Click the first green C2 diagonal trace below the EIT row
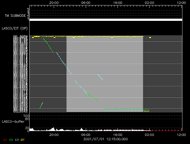The height and width of the screenshot is (144, 190). tap(48, 45)
